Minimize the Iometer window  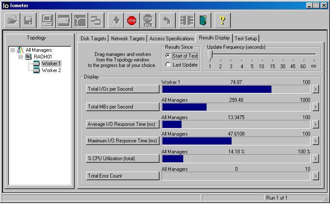pos(309,6)
